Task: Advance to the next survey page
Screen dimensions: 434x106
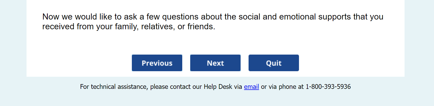Action: tap(215, 63)
